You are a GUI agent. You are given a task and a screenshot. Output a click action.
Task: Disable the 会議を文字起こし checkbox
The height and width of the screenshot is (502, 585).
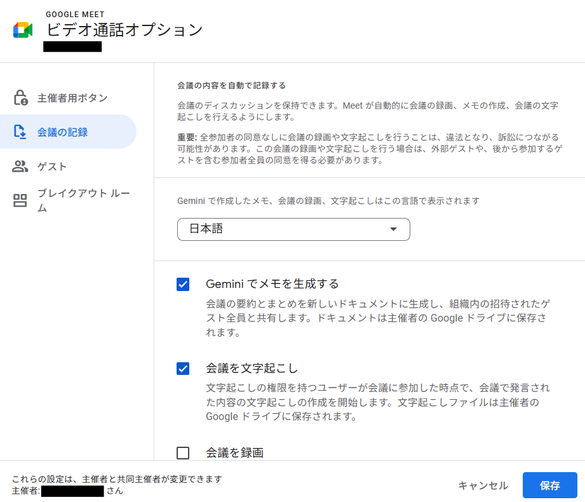(183, 369)
